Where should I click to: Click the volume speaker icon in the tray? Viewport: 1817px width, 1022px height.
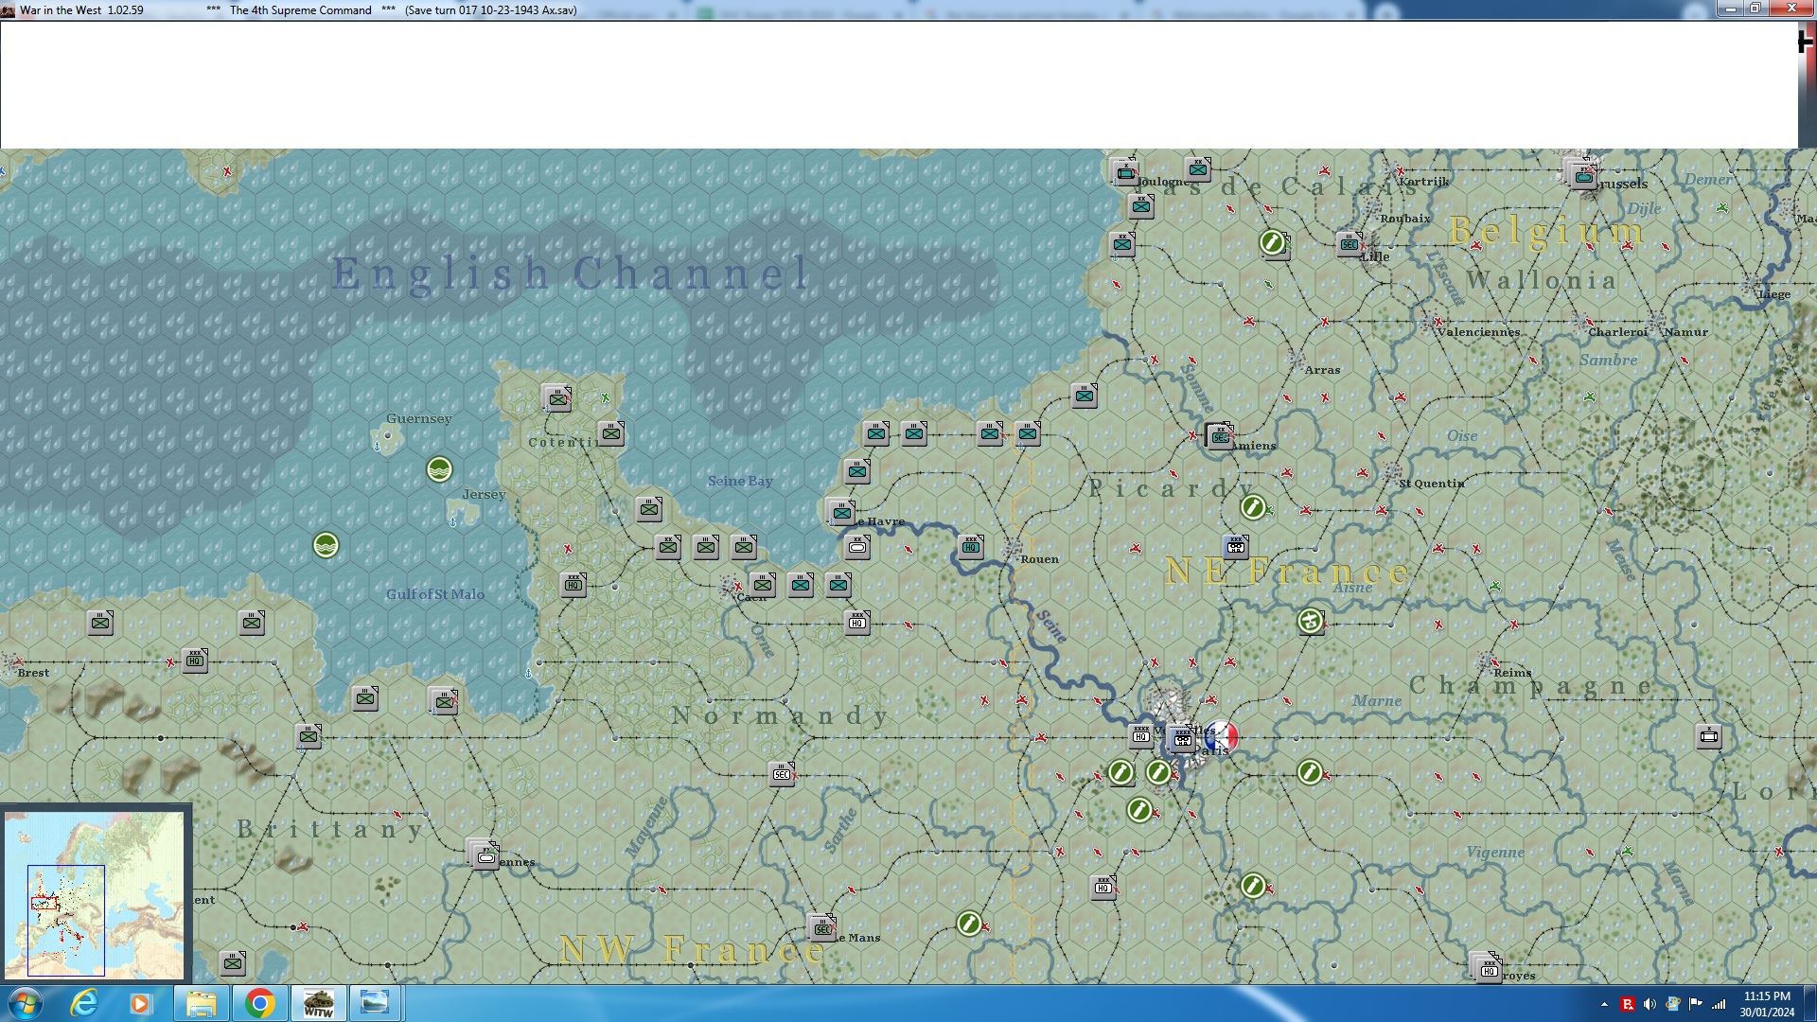coord(1649,1004)
